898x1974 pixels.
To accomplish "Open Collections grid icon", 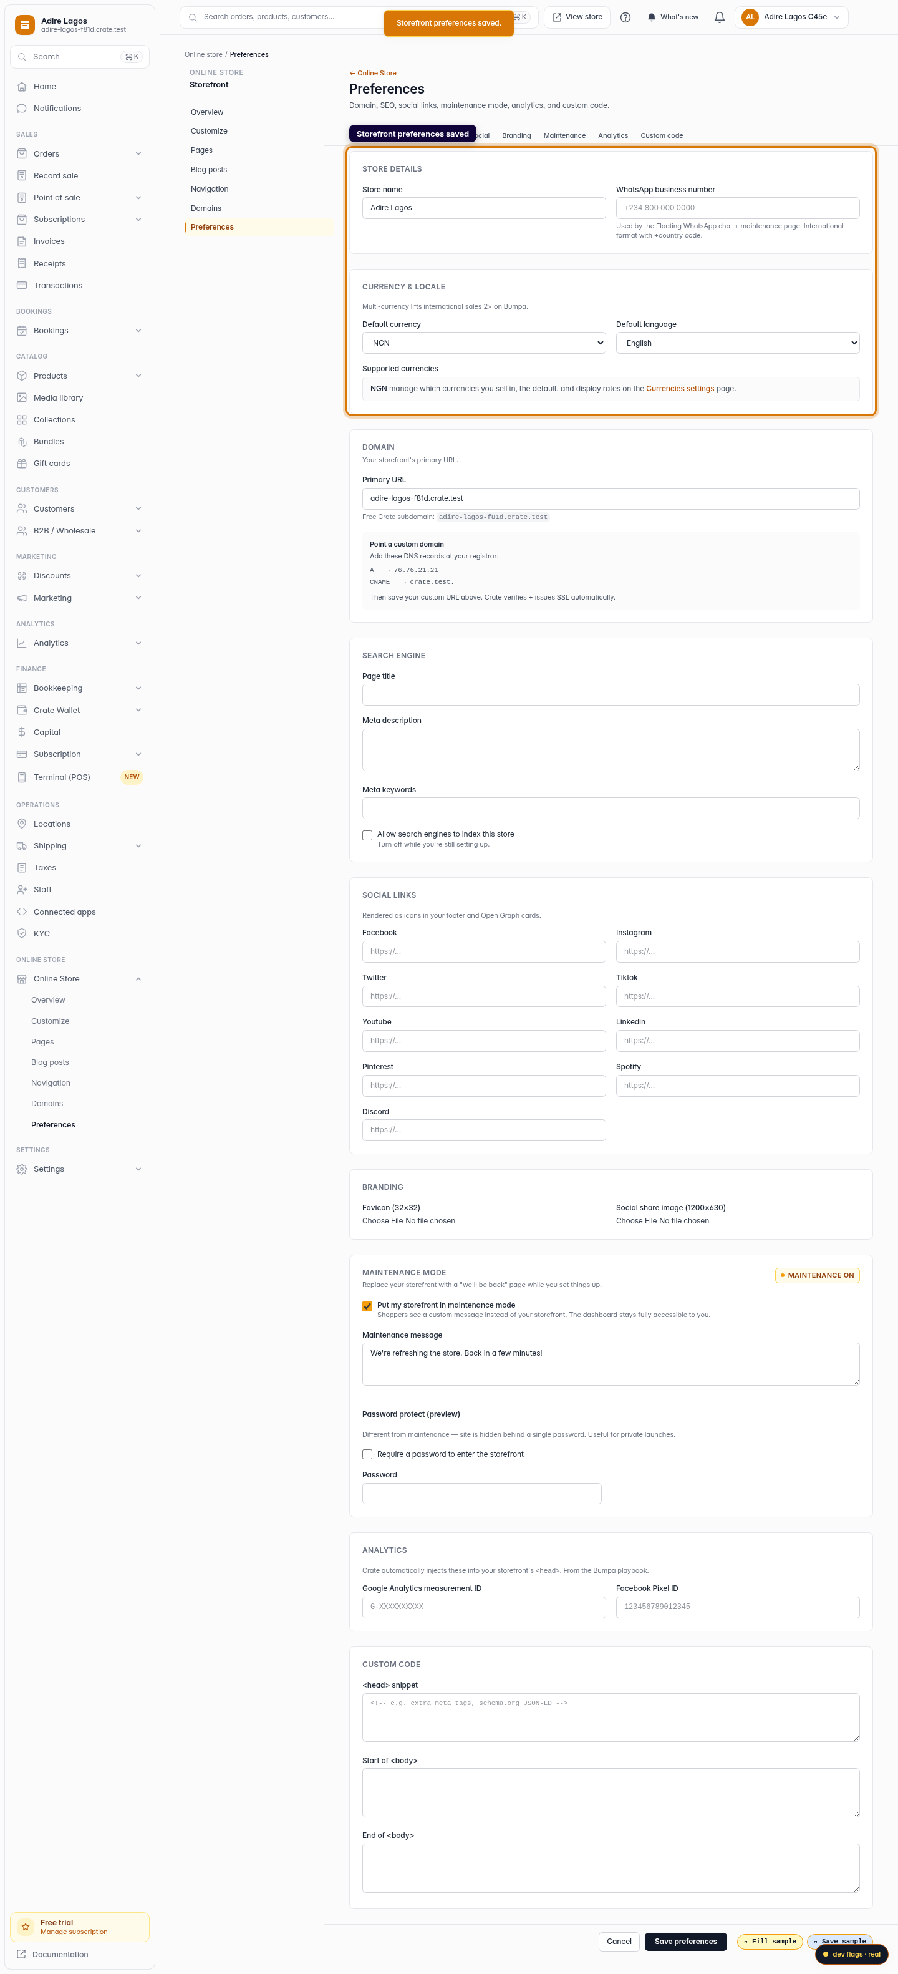I will pyautogui.click(x=21, y=420).
